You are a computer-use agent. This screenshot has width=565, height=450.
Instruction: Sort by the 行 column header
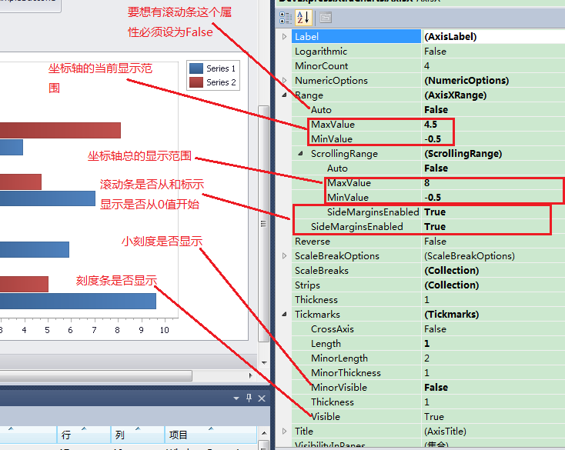[84, 435]
